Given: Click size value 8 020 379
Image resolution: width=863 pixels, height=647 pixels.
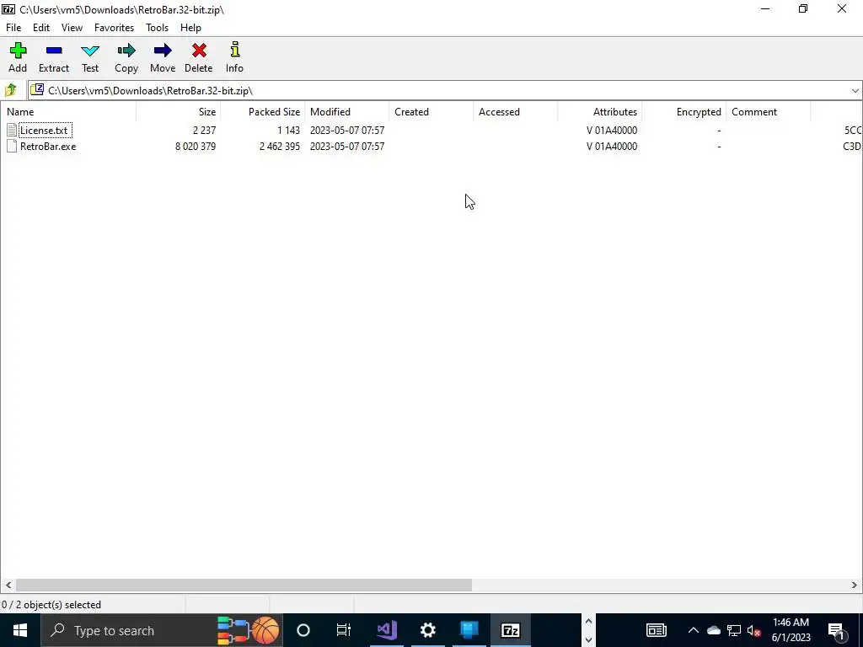Looking at the screenshot, I should point(196,147).
